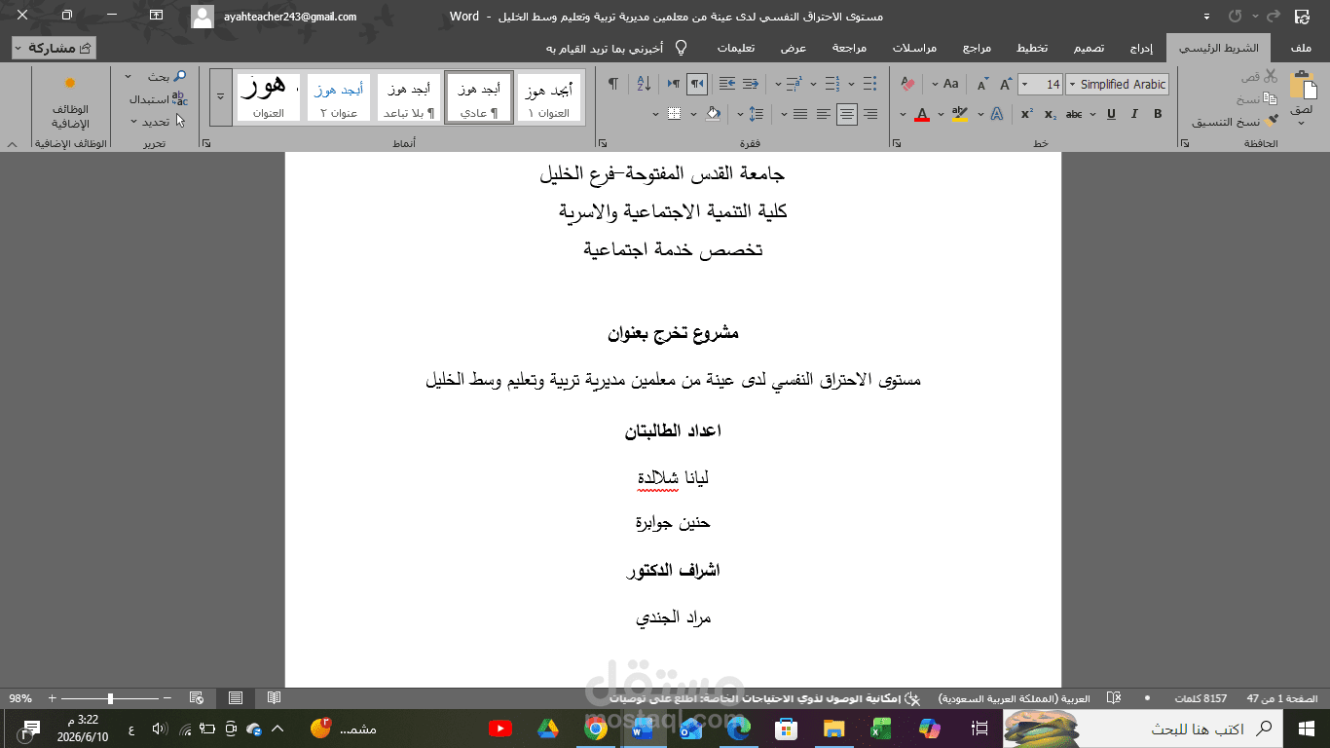The image size is (1330, 748).
Task: Switch to the Design (تصميم) tab
Action: click(1089, 48)
